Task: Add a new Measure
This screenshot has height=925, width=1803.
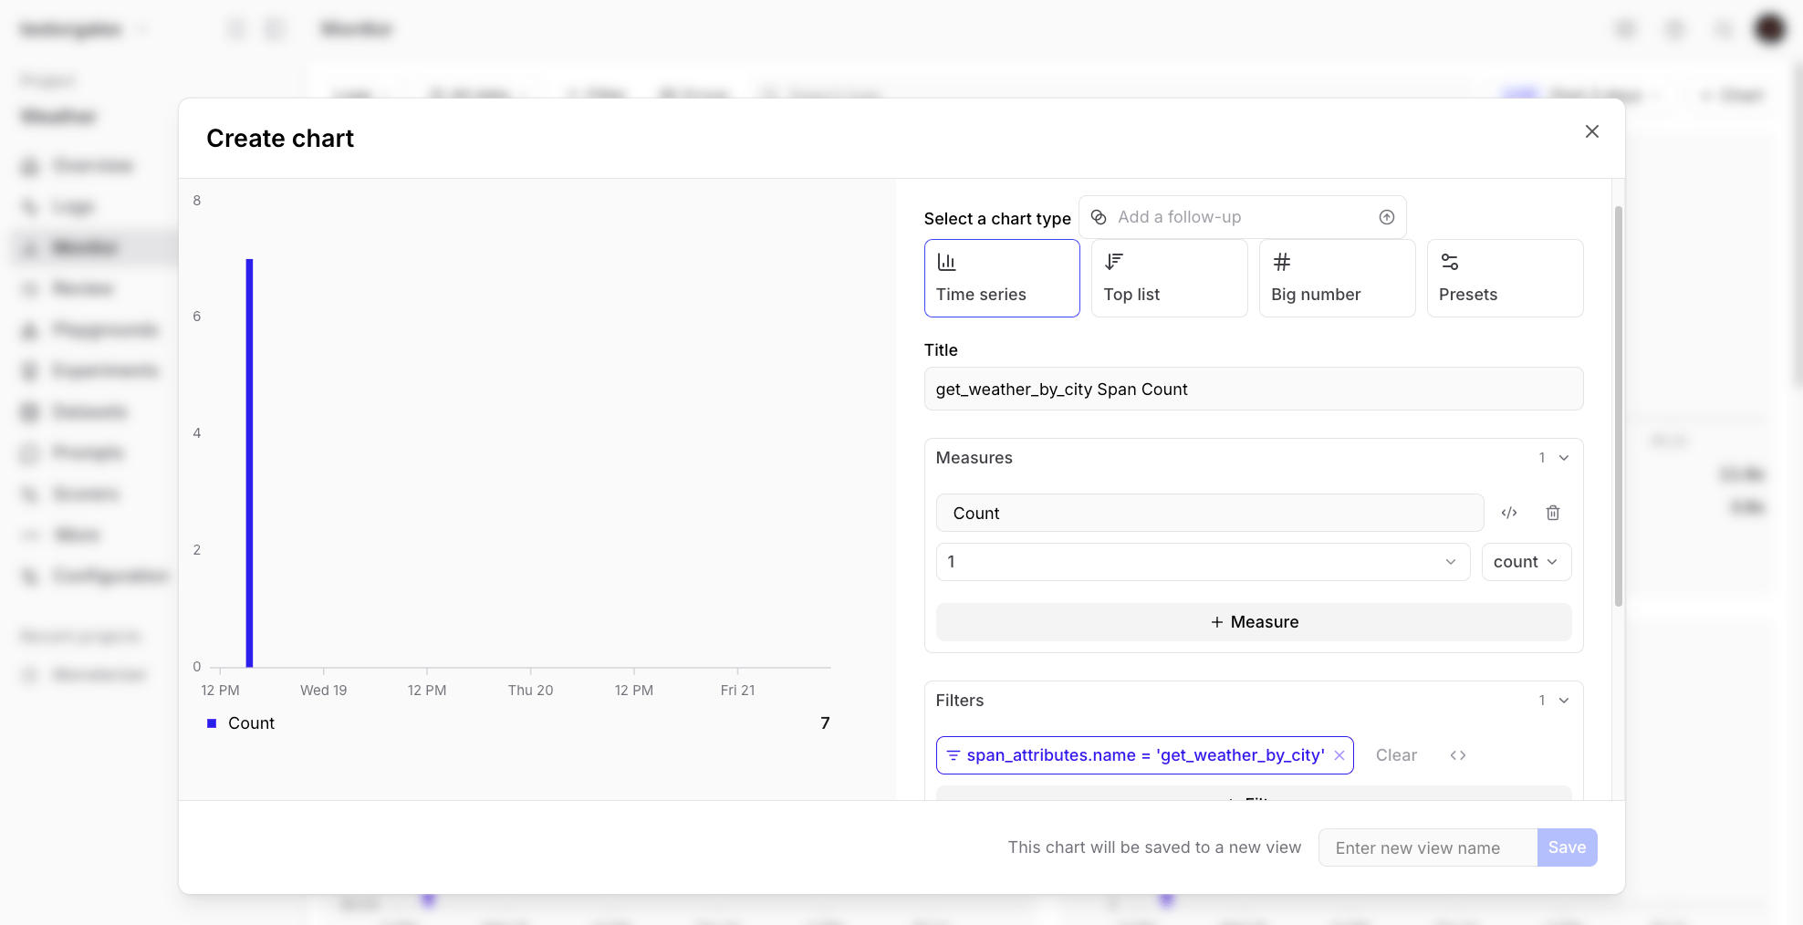Action: (x=1254, y=622)
